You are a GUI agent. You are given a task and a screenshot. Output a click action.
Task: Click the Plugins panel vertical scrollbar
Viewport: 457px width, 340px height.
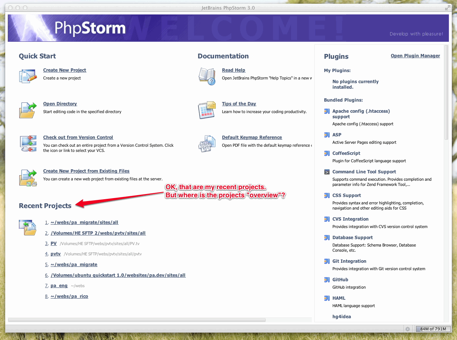point(446,92)
